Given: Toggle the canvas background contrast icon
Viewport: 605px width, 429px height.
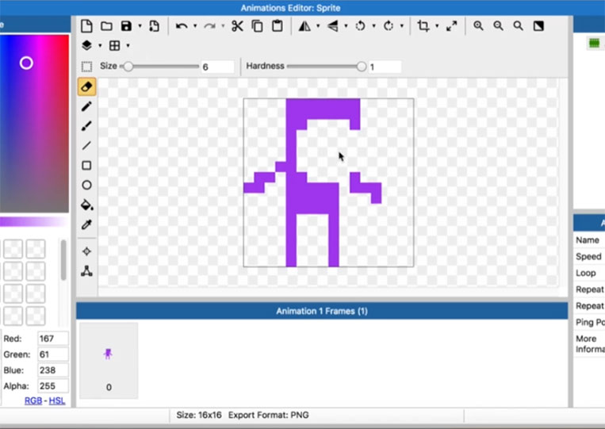Looking at the screenshot, I should click(538, 26).
